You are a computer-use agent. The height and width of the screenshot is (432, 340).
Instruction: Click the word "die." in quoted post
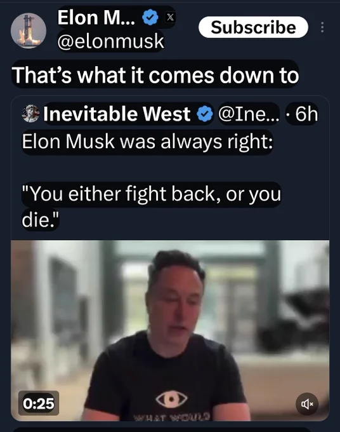point(40,220)
